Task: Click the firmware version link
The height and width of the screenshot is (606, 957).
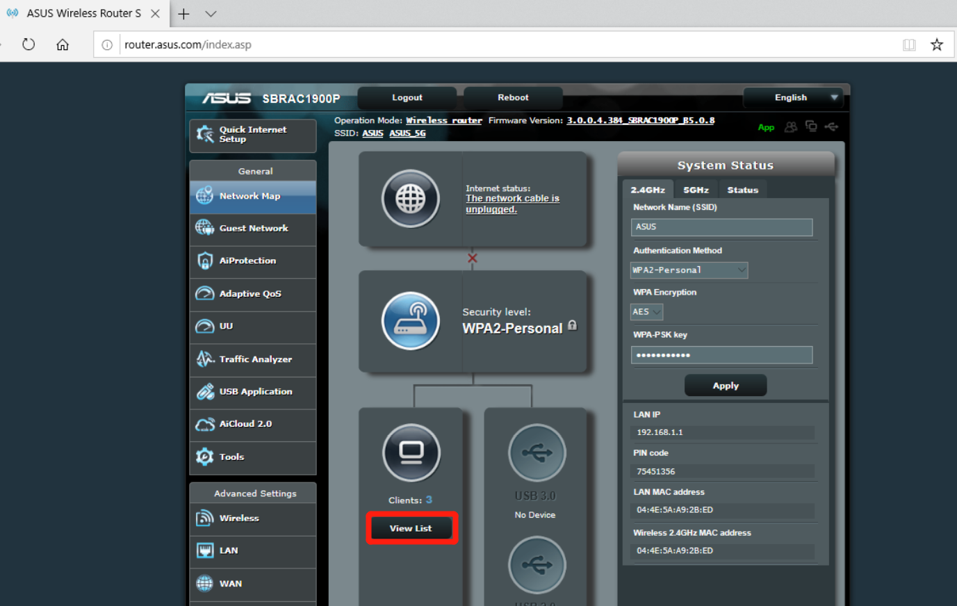Action: pyautogui.click(x=641, y=120)
